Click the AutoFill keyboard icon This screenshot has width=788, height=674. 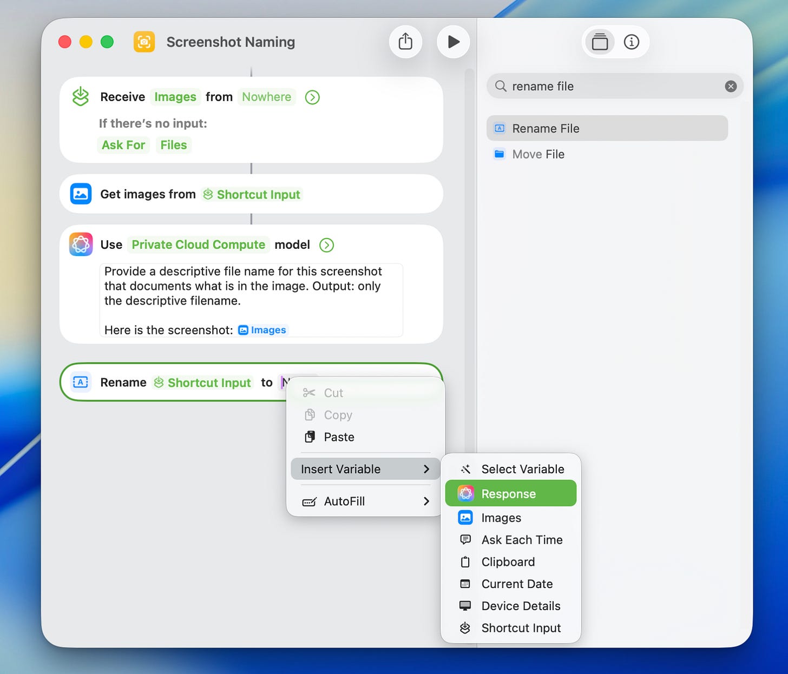310,502
